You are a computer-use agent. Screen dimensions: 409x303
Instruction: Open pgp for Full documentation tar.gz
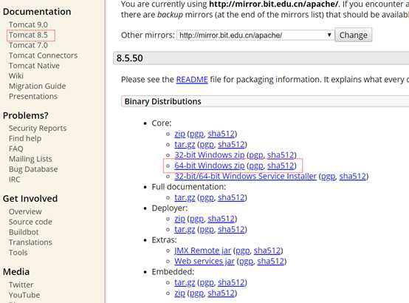coord(207,198)
